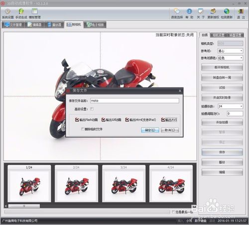This screenshot has width=249, height=225.
Task: Uncheck the 输出AVI checkbox
Action: pos(163,119)
